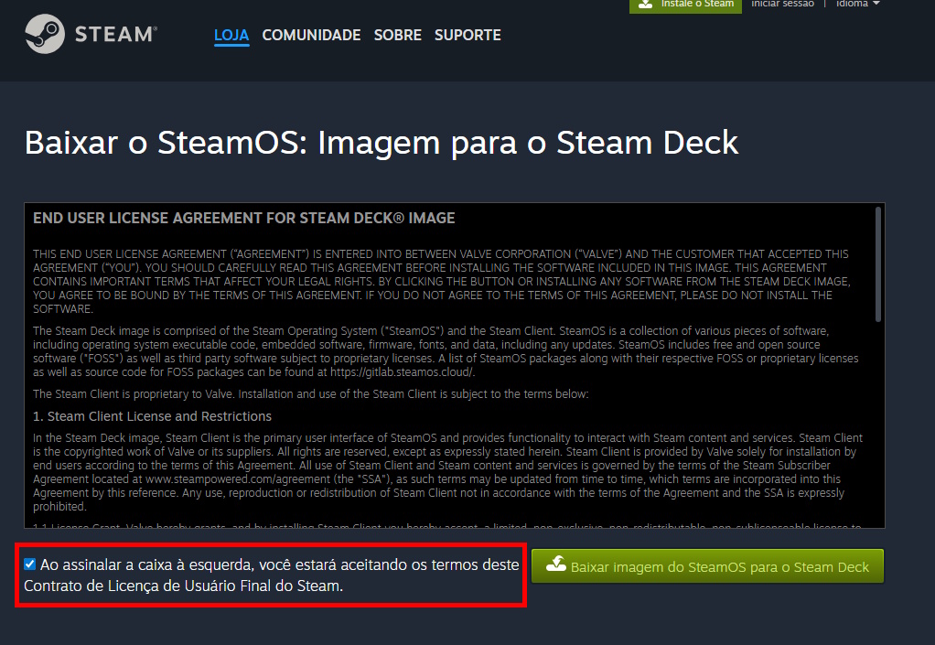The width and height of the screenshot is (935, 645).
Task: Enable the terms acceptance checkbox again
Action: [x=29, y=564]
